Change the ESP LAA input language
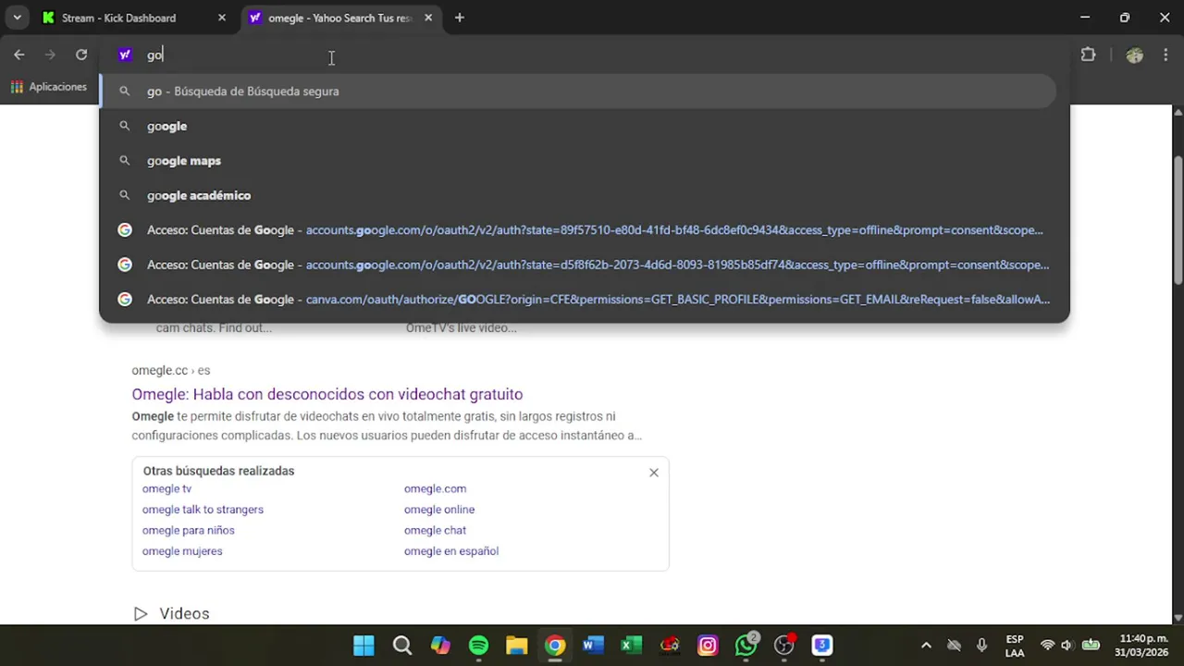The image size is (1184, 666). click(x=1015, y=646)
